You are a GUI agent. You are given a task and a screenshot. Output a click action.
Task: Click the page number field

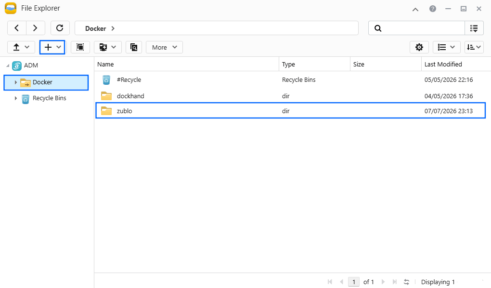coord(354,282)
